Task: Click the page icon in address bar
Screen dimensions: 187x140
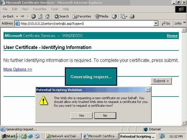Action: [x=18, y=23]
